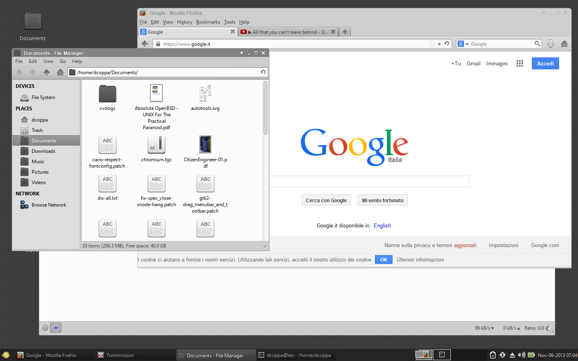Reload the File Manager location bar
This screenshot has width=578, height=361.
(x=263, y=72)
